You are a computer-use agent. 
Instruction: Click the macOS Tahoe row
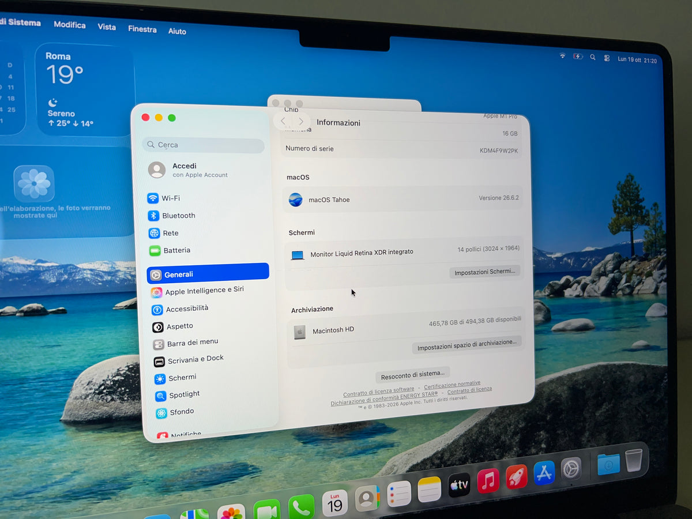[404, 199]
